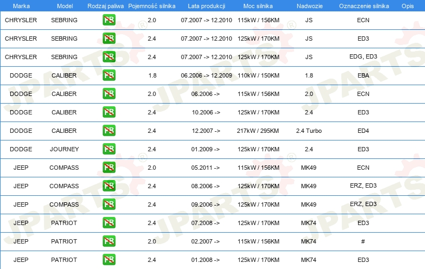Click fuel icon in Compass 08.2006 row
The height and width of the screenshot is (269, 425).
pyautogui.click(x=109, y=185)
